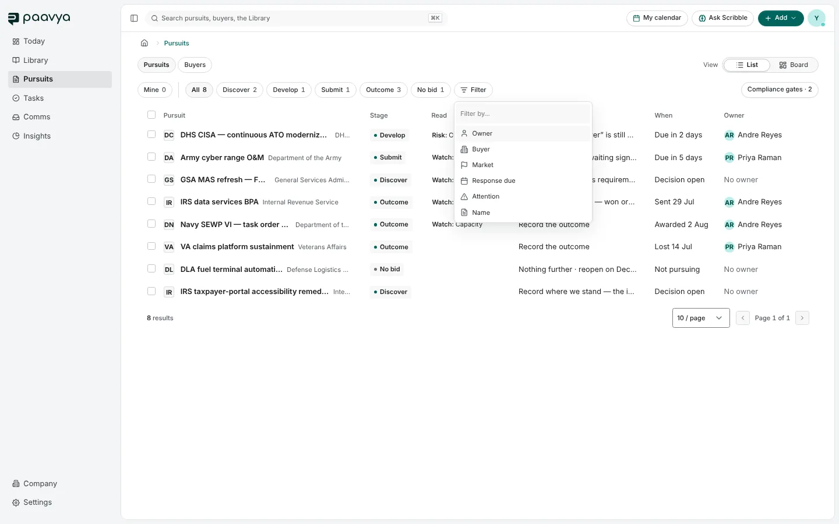Click the search bar field

[x=295, y=18]
